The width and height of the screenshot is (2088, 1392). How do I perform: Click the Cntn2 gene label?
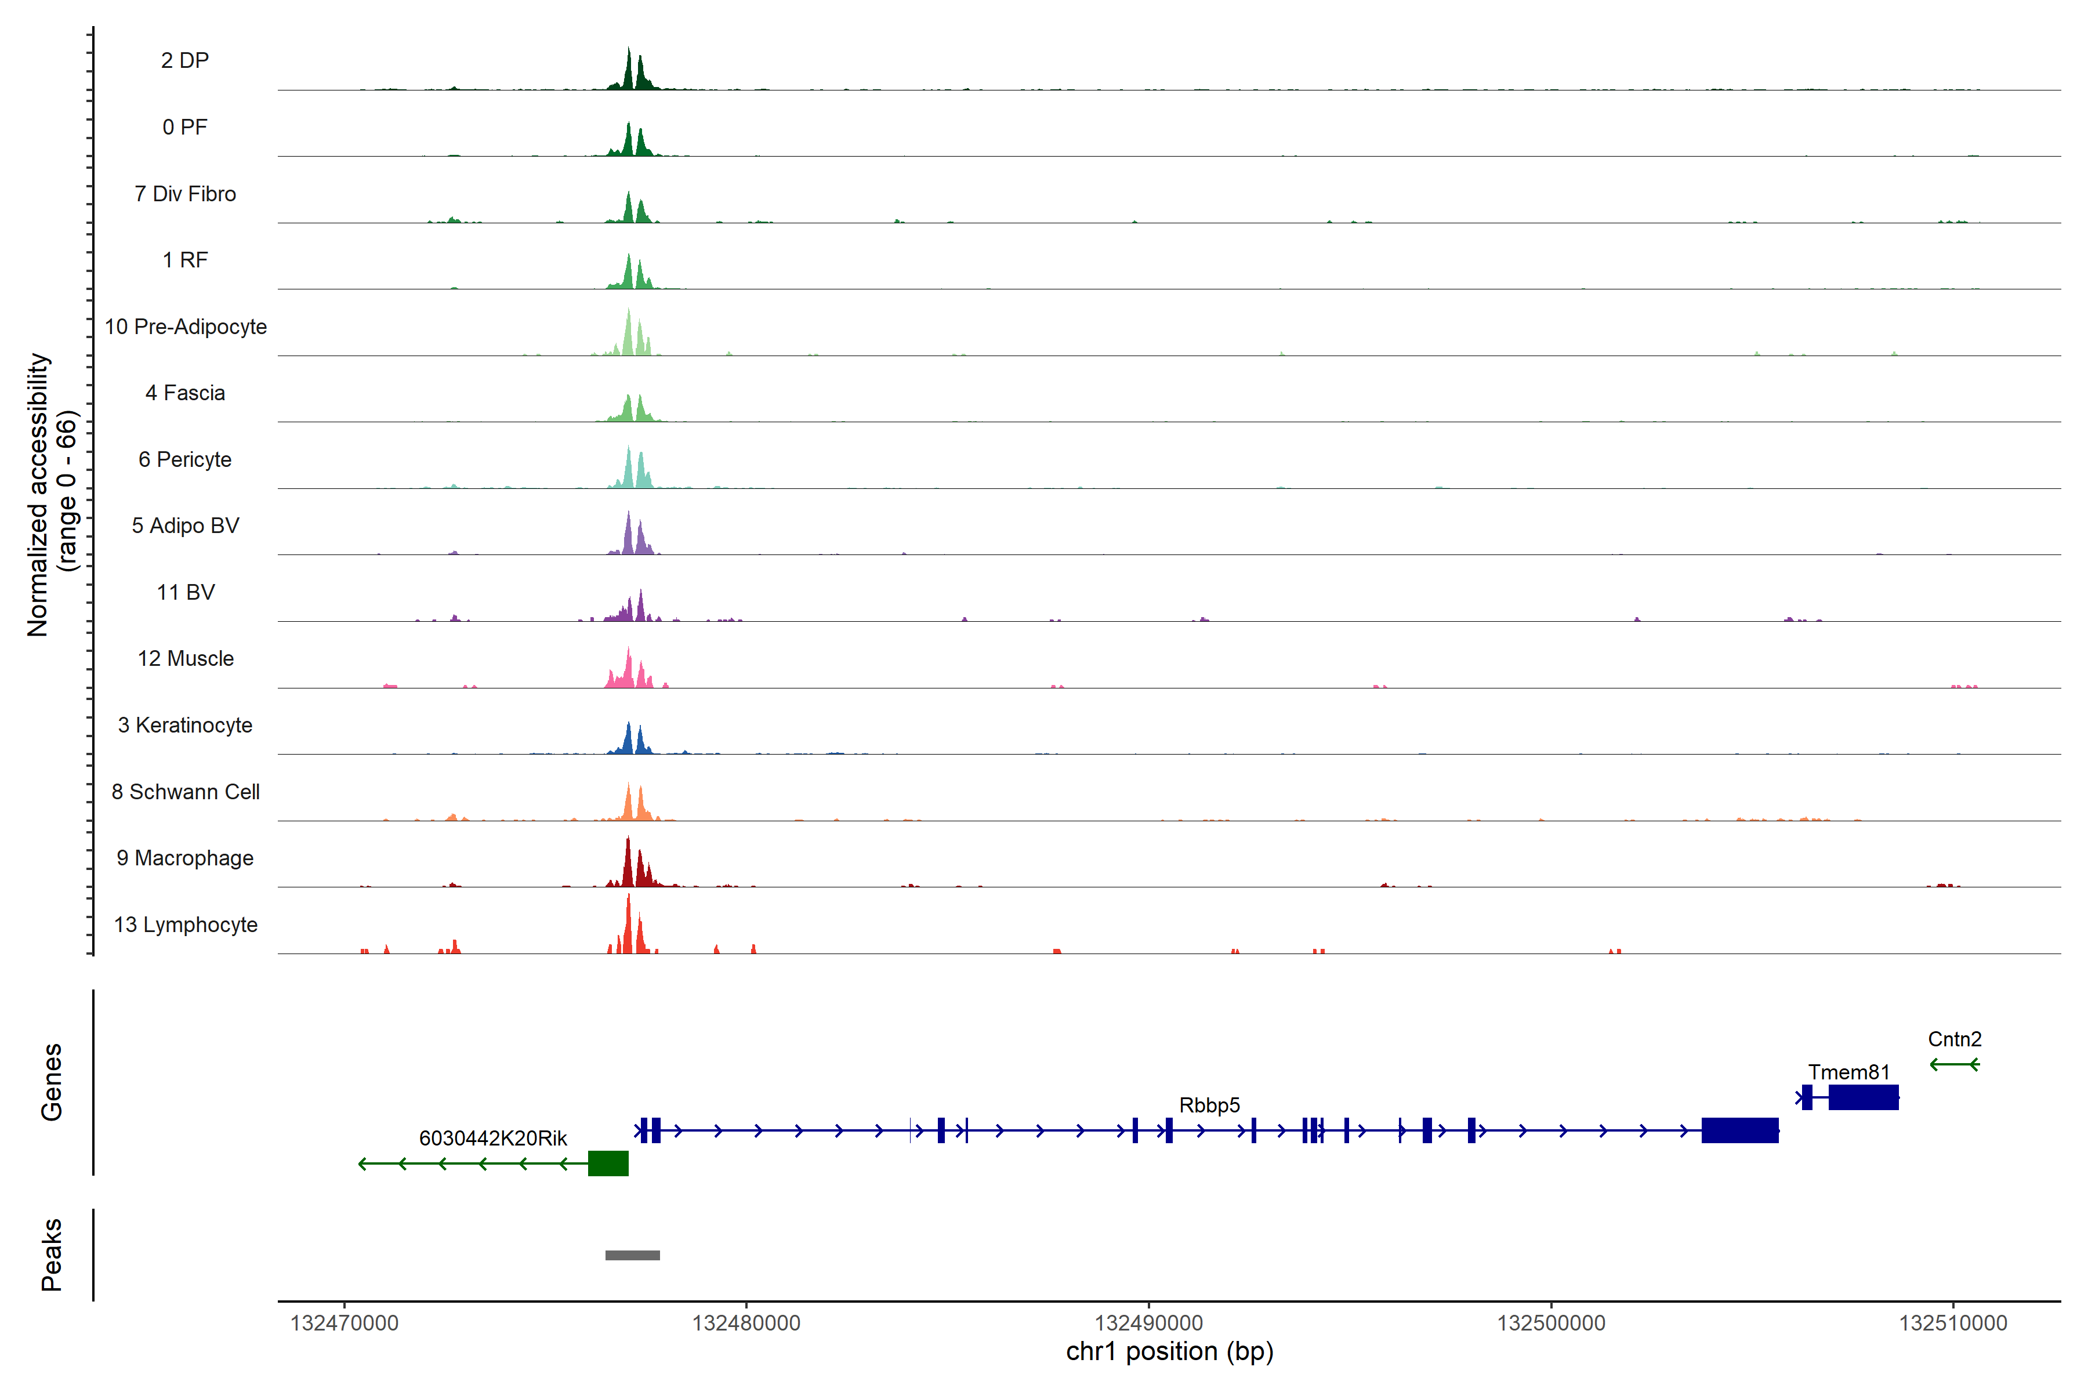[1954, 1039]
